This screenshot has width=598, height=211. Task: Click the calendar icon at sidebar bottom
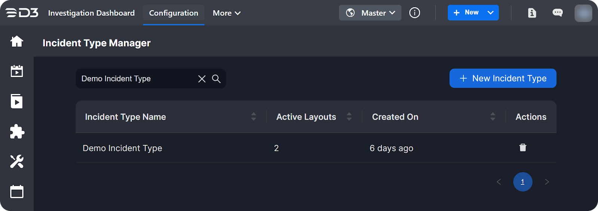tap(17, 192)
